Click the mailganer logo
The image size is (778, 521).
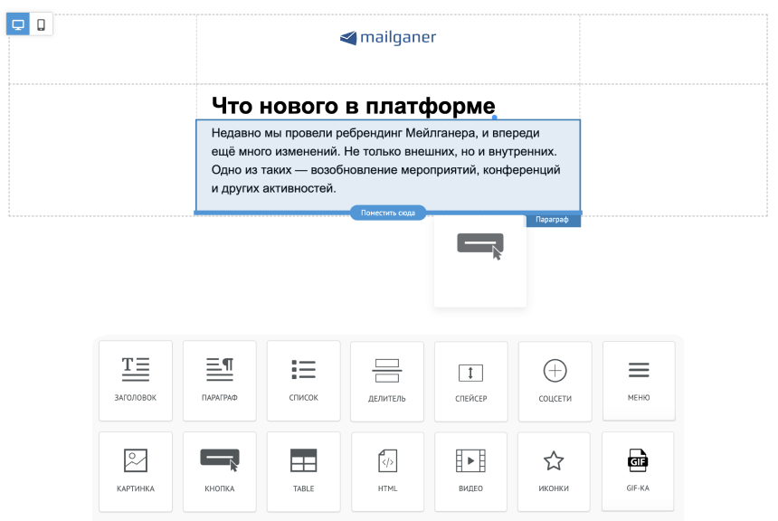click(388, 38)
